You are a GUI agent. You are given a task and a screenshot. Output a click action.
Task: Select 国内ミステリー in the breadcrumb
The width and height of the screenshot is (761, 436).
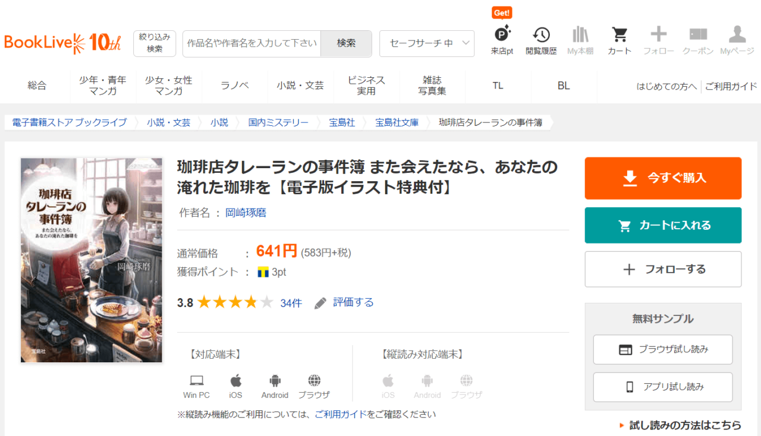[x=278, y=122]
